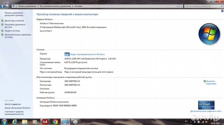Click the 3,6 performance rating badge

click(x=67, y=54)
